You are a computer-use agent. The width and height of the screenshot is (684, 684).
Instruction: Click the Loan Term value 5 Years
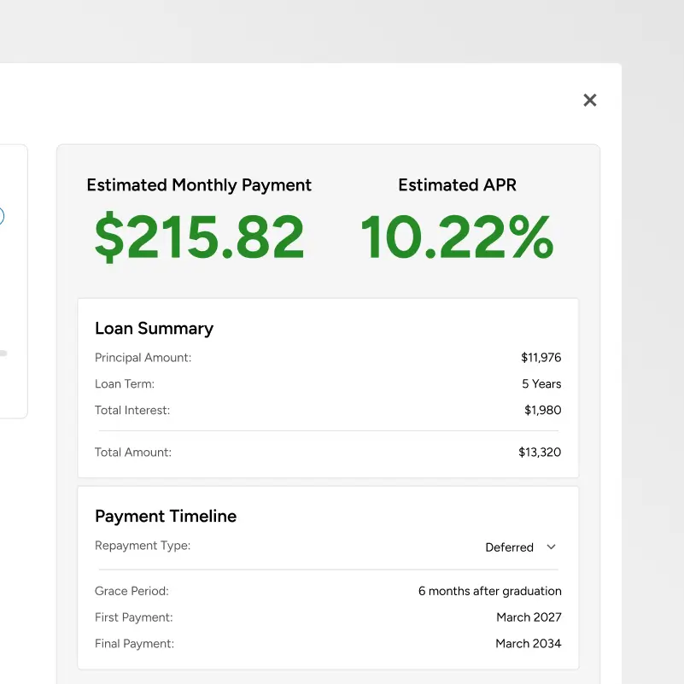tap(541, 383)
